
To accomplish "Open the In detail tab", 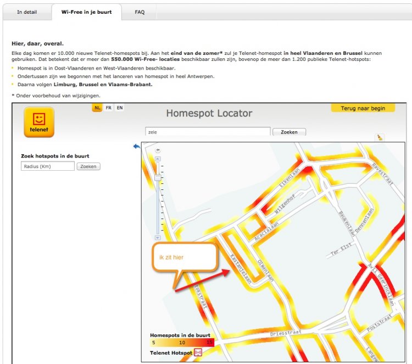I will (27, 12).
